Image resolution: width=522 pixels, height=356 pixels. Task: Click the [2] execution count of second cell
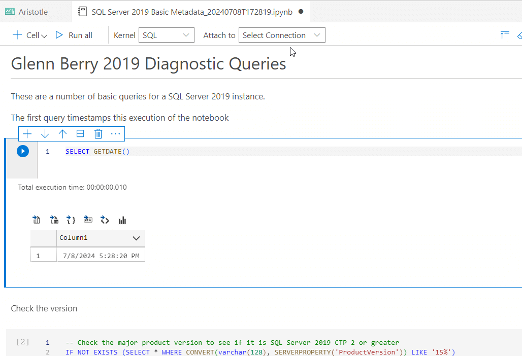[x=23, y=342]
